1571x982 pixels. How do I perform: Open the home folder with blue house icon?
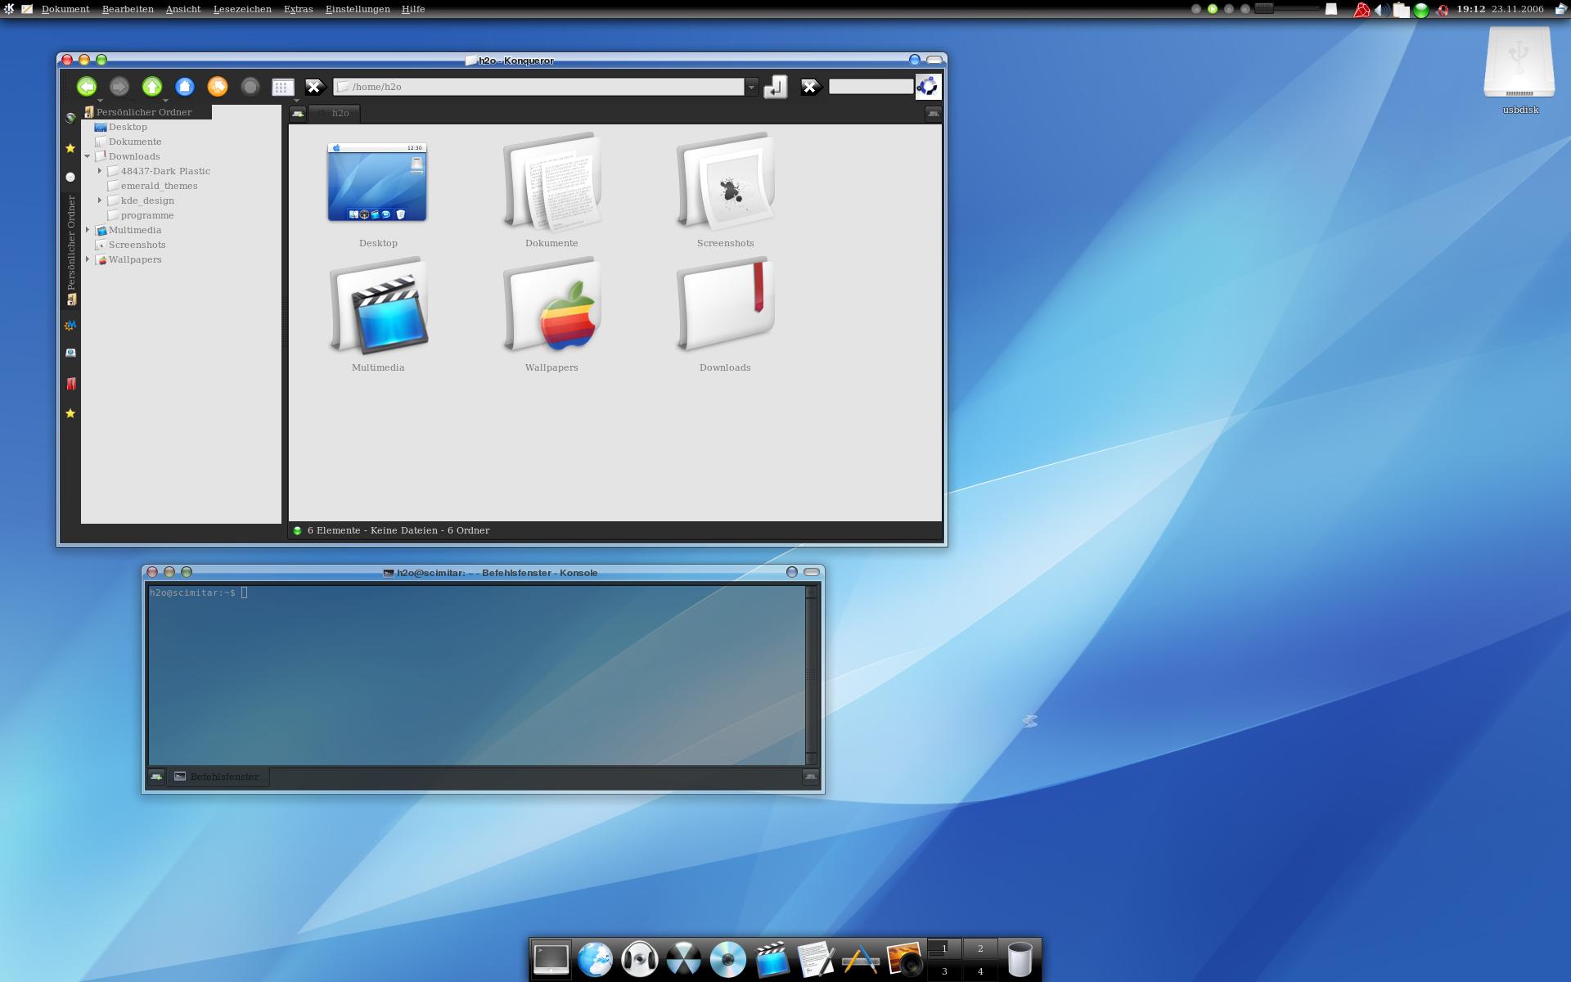click(185, 87)
